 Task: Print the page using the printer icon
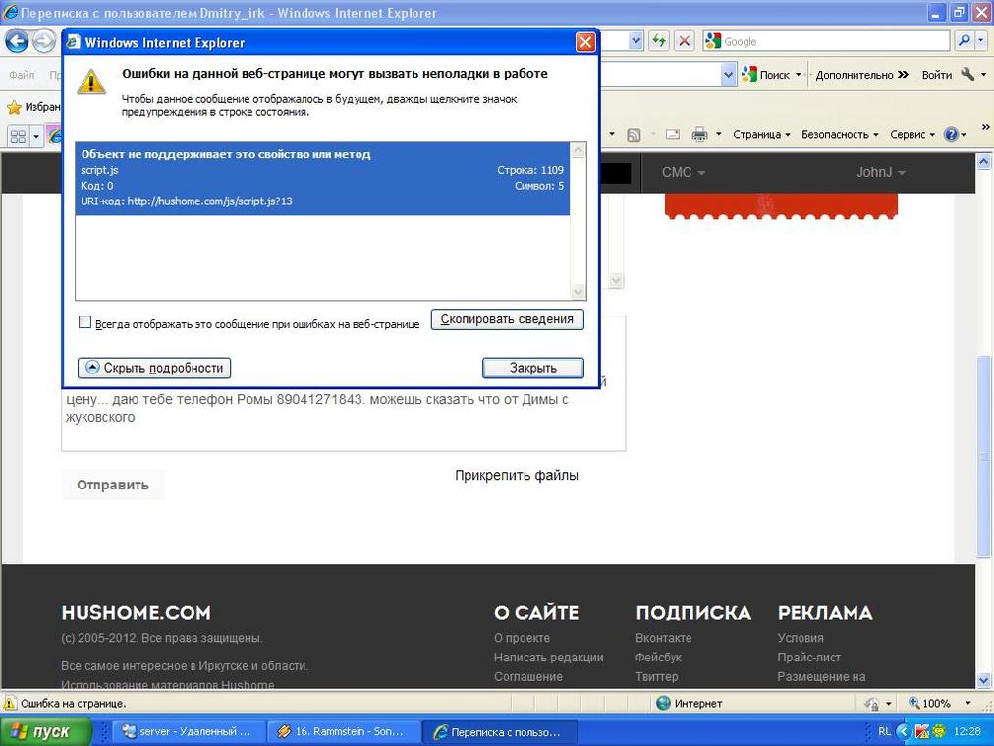pos(700,135)
